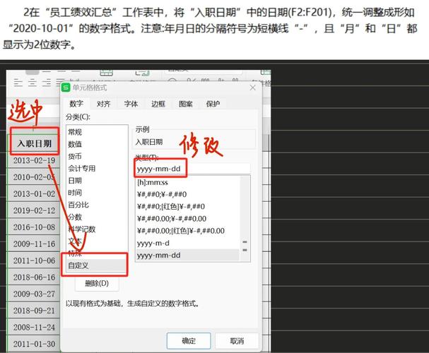Image resolution: width=429 pixels, height=353 pixels.
Task: Open the 边框 tab
Action: pos(158,104)
